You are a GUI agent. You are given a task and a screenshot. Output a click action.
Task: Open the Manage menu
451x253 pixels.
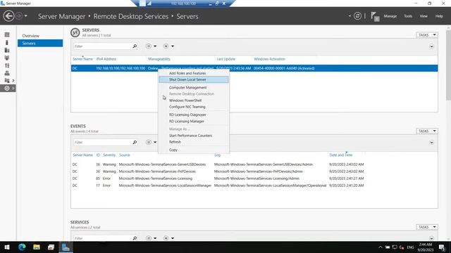[390, 16]
